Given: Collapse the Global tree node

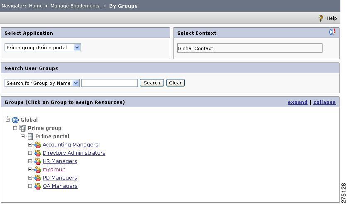Looking at the screenshot, I should [8, 120].
